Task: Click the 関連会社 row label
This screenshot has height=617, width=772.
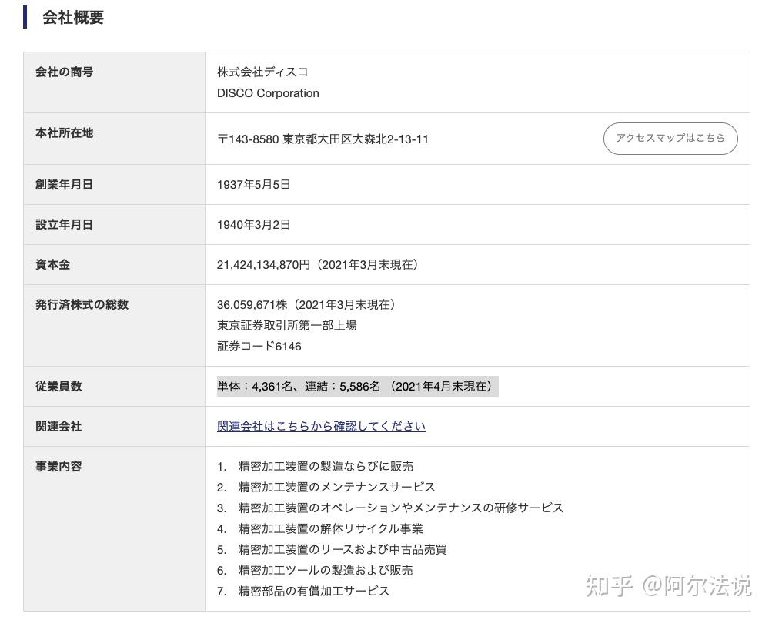Action: pyautogui.click(x=58, y=426)
